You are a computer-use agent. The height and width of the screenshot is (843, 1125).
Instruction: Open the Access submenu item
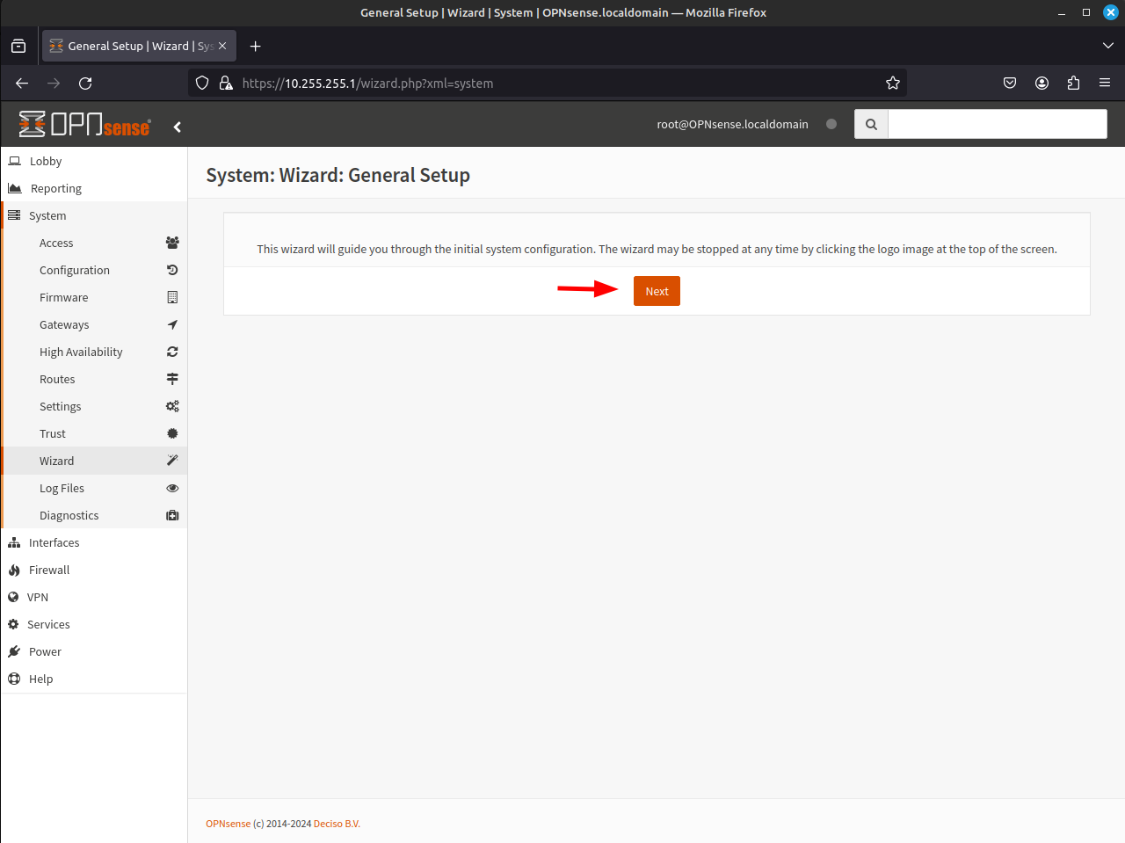pyautogui.click(x=56, y=243)
